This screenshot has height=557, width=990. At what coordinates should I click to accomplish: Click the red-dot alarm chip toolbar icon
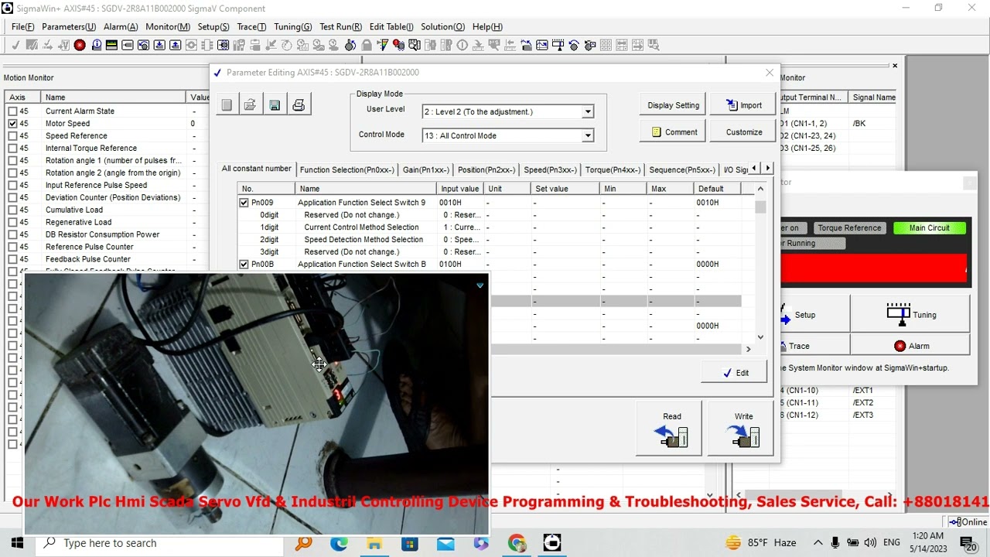(399, 46)
